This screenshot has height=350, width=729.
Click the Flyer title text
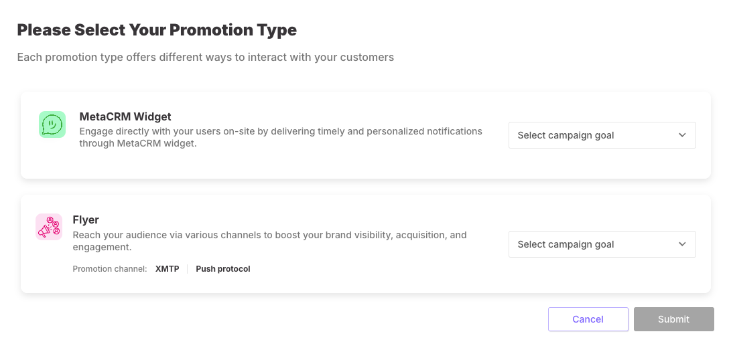tap(86, 220)
